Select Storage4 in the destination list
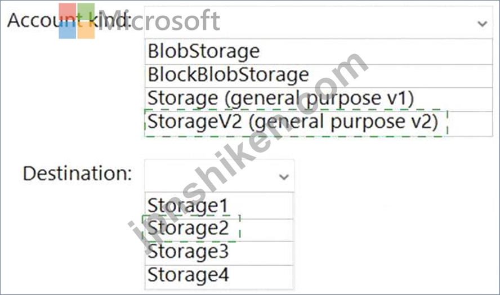Viewport: 500px width, 295px height. [188, 275]
